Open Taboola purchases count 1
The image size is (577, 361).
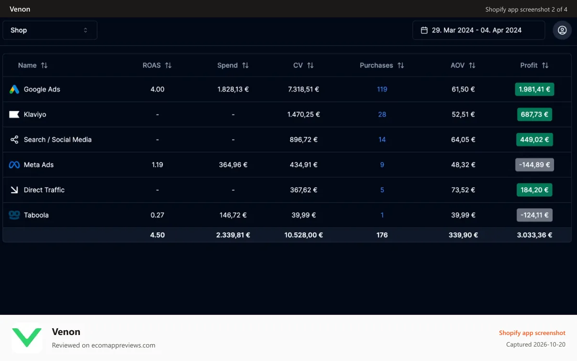(x=382, y=215)
